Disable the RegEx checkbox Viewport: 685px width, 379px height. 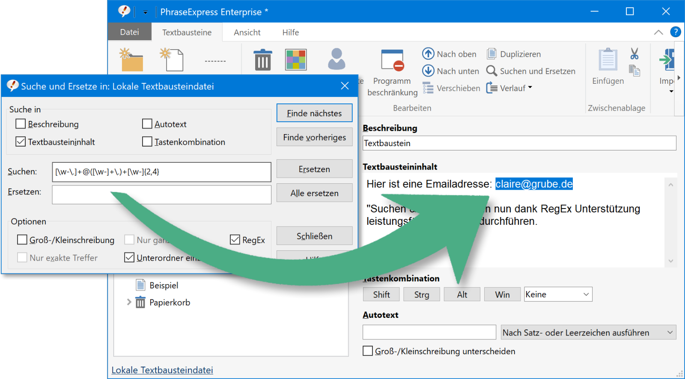coord(235,240)
